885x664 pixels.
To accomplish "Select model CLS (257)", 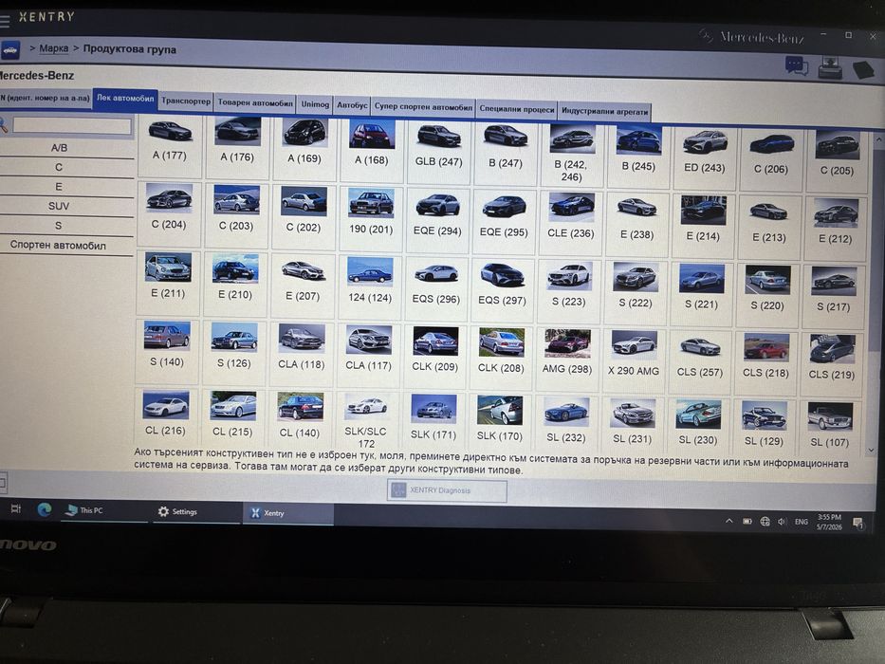I will (700, 361).
